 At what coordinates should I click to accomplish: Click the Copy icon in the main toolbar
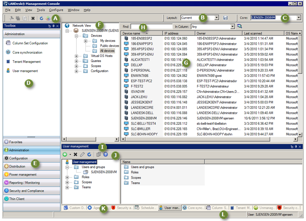pyautogui.click(x=18, y=18)
